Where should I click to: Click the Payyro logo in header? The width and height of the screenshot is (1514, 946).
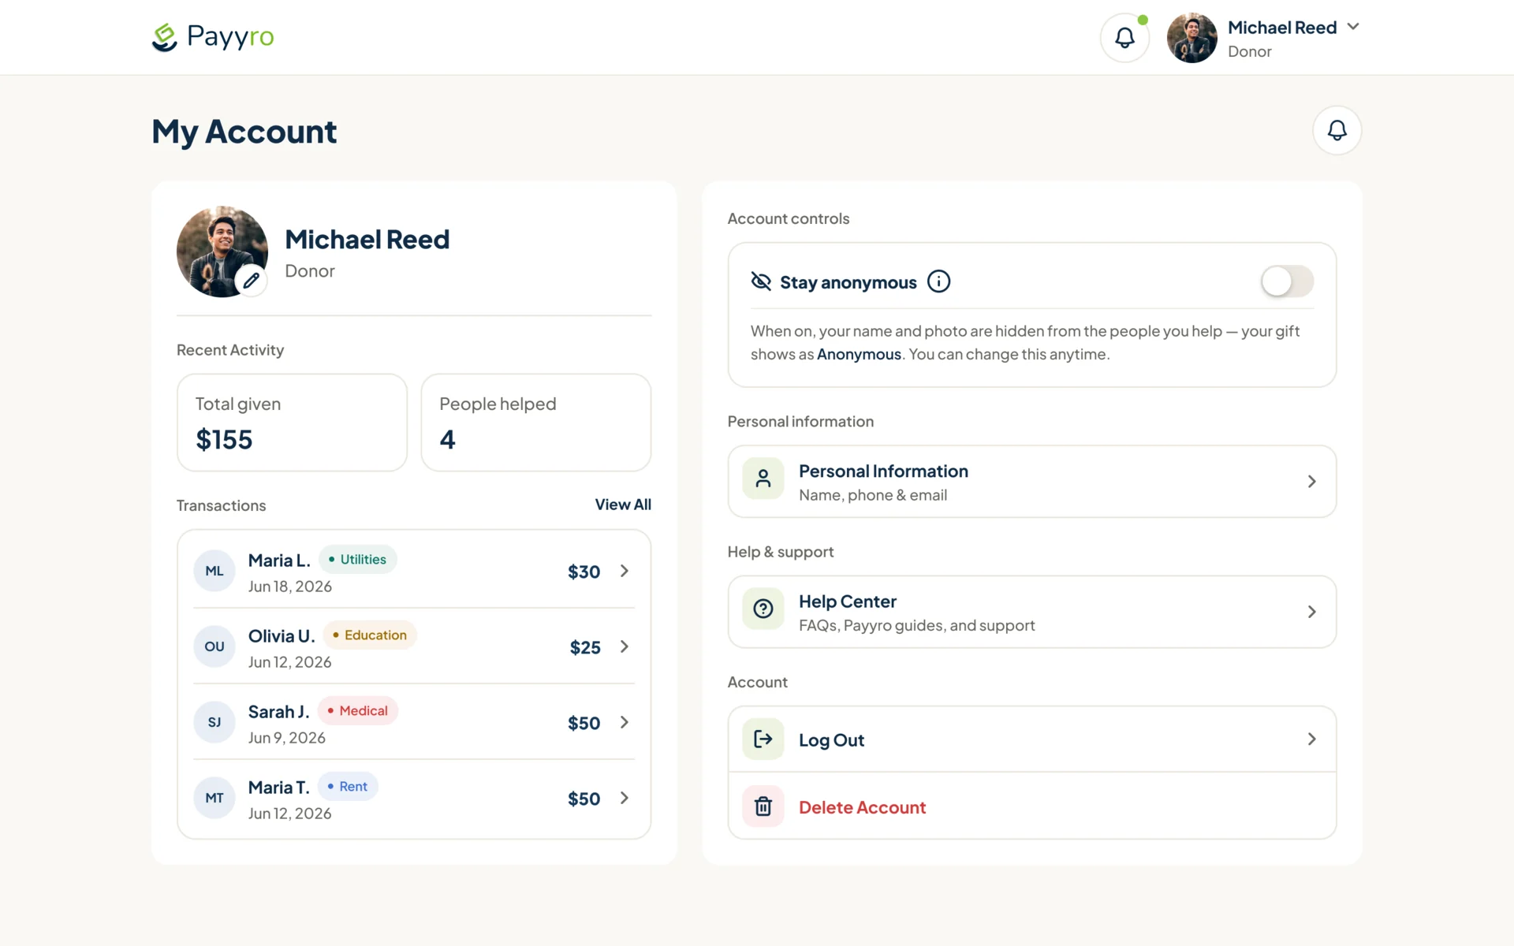tap(213, 37)
